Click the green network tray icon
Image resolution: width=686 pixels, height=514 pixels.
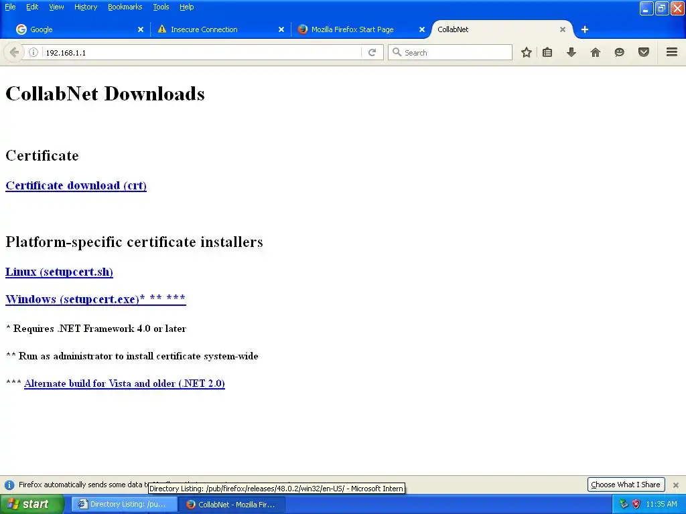(x=624, y=504)
